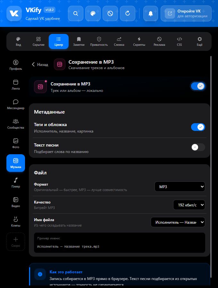Open Лента sidebar section
218x288 pixels.
(16, 85)
